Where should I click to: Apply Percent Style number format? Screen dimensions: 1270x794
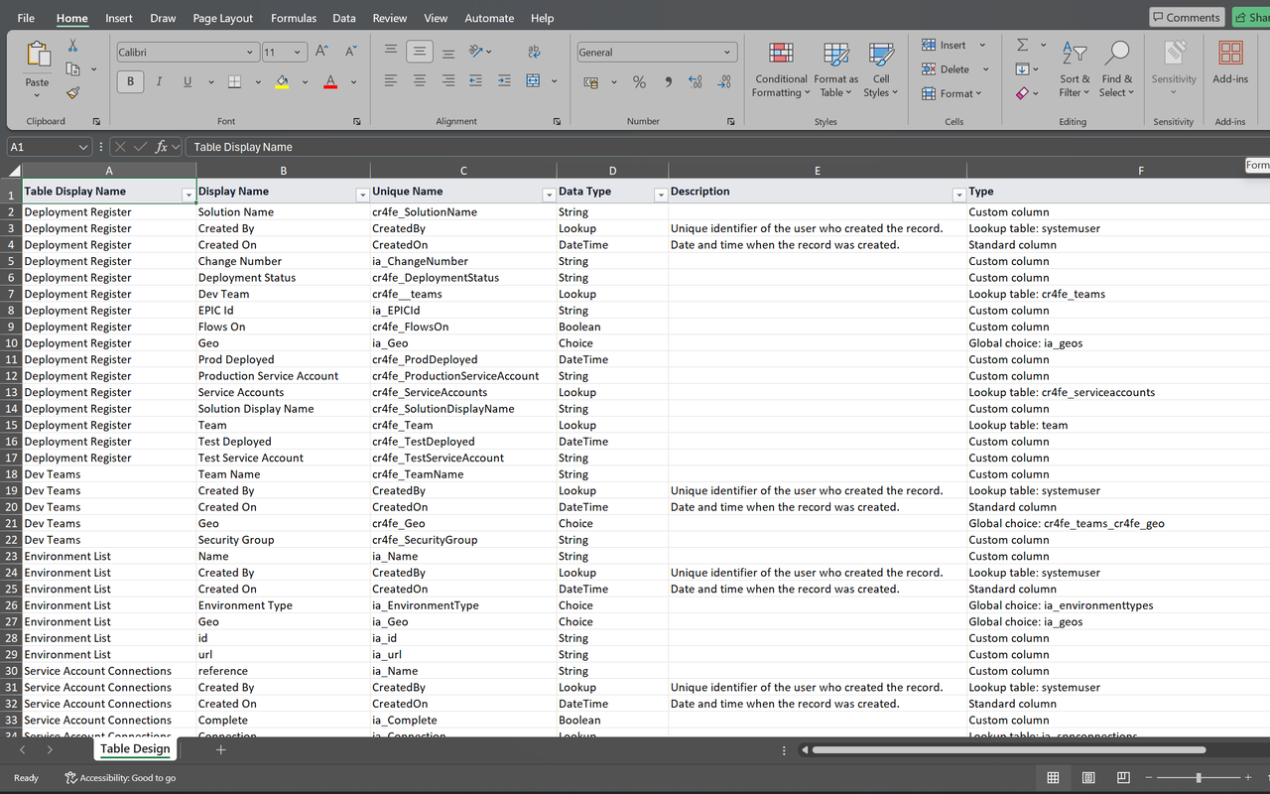[x=639, y=81]
